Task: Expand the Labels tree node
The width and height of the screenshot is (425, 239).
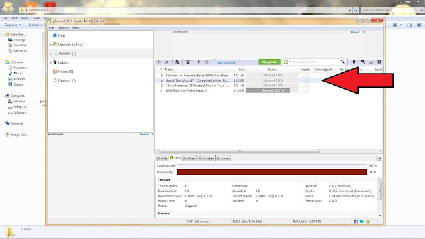Action: (x=50, y=62)
